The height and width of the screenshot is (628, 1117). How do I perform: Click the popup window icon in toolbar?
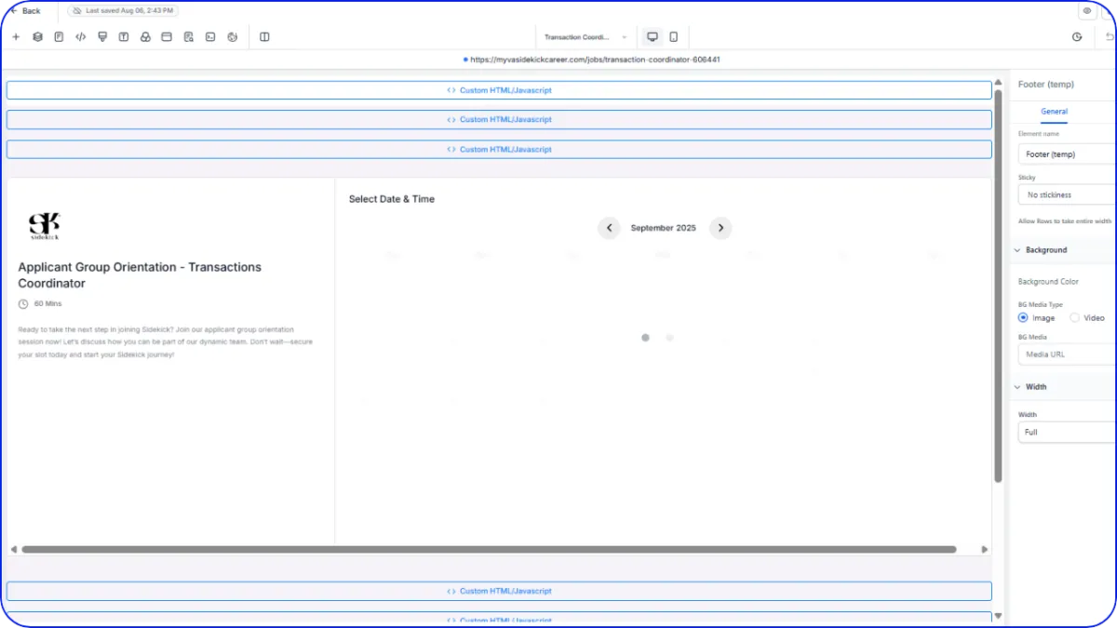(x=167, y=37)
